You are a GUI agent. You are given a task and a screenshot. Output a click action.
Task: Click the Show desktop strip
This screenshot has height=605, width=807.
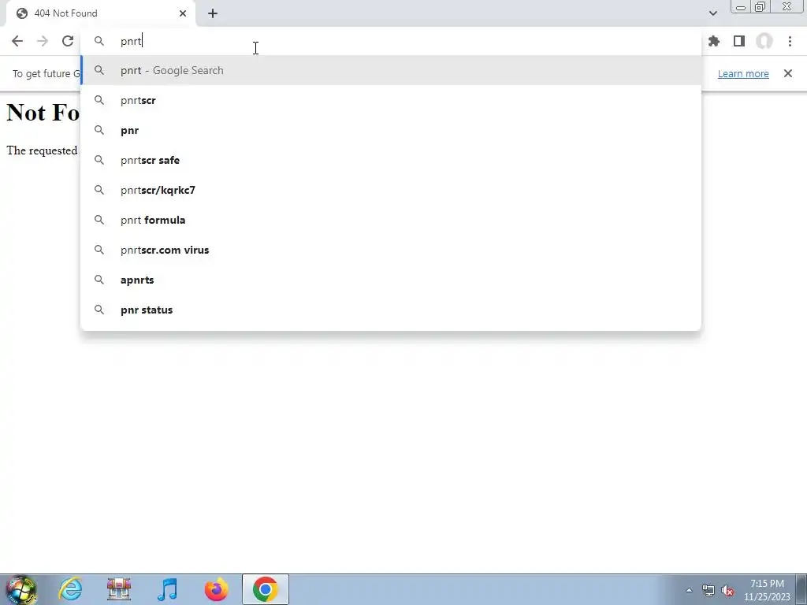[801, 589]
